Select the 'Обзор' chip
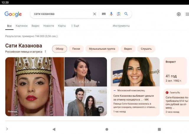This screenshot has height=134, width=189. point(59,49)
